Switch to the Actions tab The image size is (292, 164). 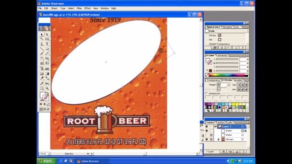221,123
